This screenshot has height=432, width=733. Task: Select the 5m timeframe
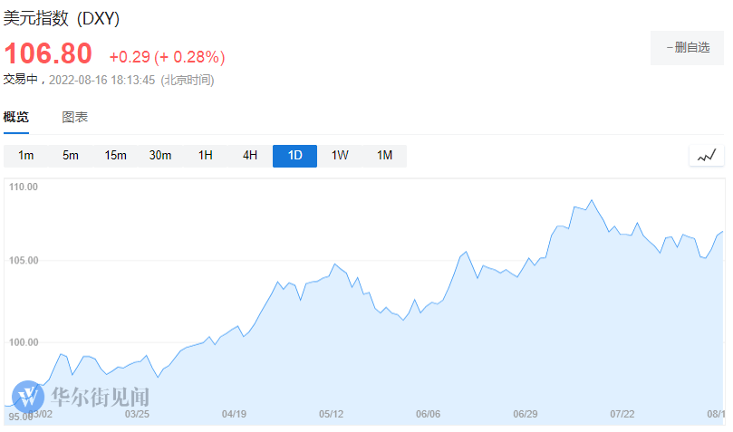(x=71, y=156)
